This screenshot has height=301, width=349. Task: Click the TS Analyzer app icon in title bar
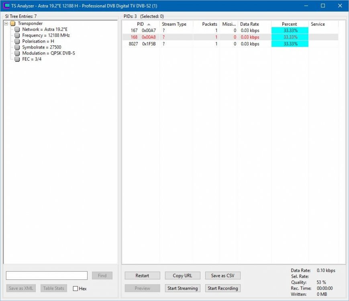(x=6, y=6)
